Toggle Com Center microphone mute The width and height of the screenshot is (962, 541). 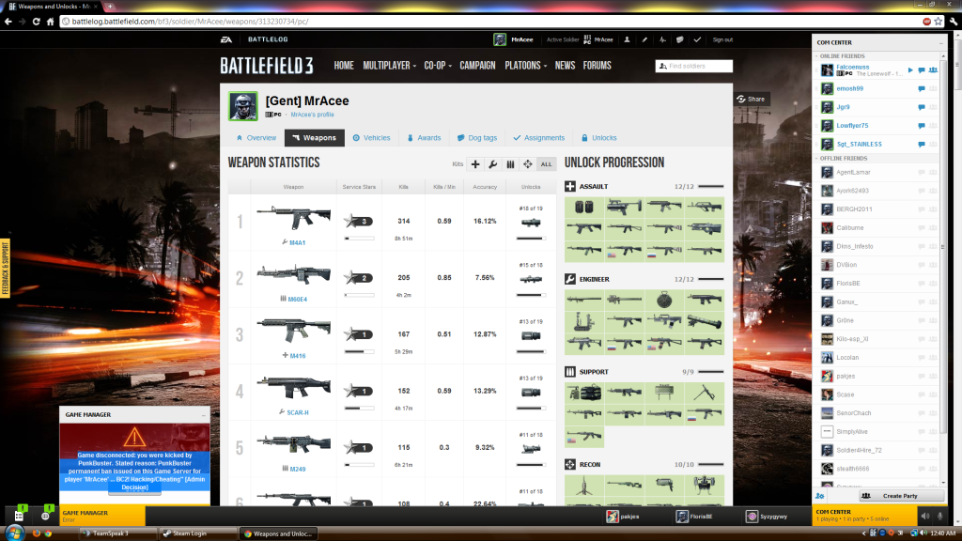coord(939,517)
